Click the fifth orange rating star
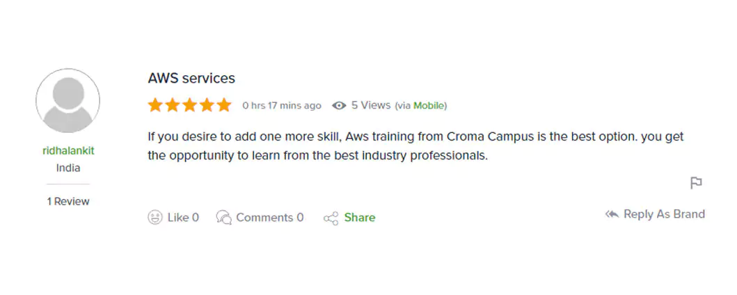Screen dimensions: 737x295 [x=223, y=105]
